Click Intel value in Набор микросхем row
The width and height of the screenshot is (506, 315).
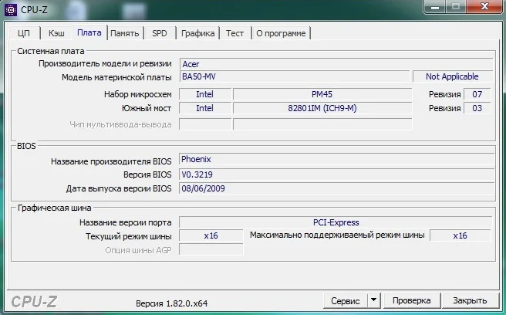click(x=205, y=94)
